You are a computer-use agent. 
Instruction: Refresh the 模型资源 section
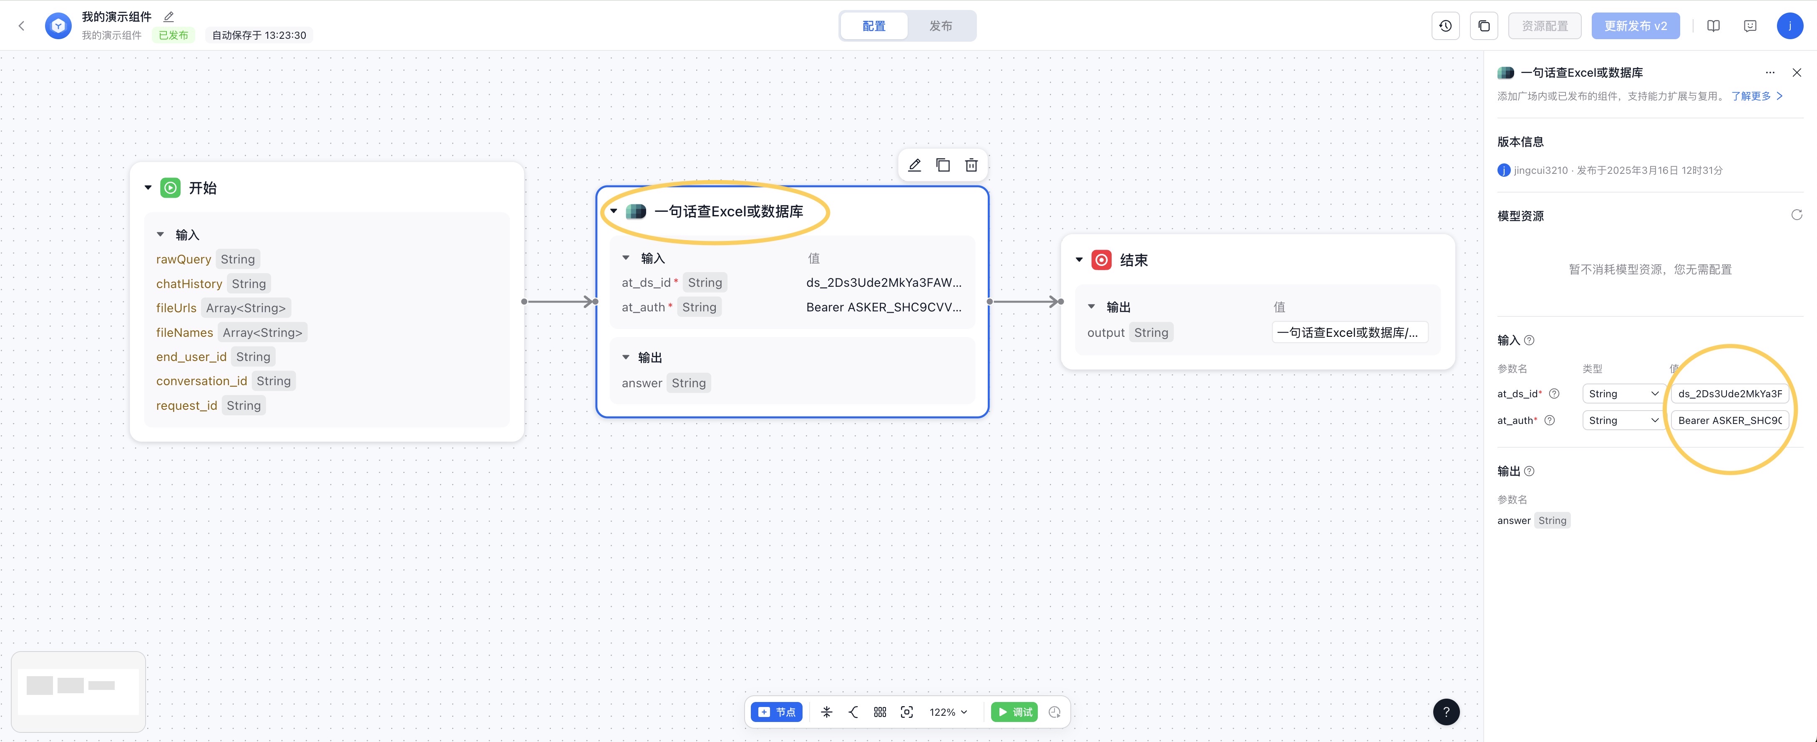pos(1796,215)
